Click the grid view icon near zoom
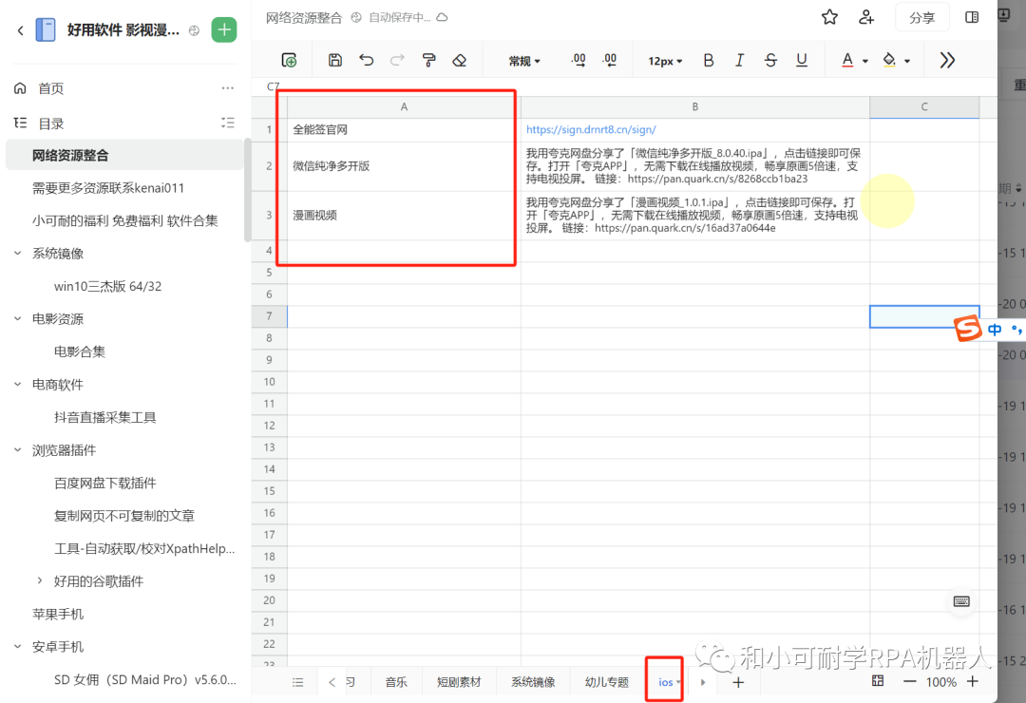 (878, 681)
